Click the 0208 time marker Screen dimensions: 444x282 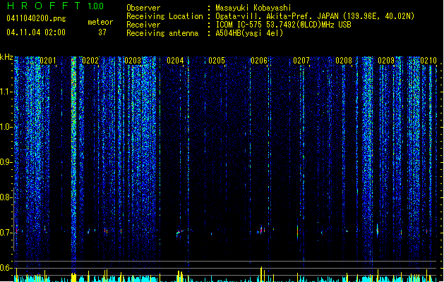tap(344, 61)
